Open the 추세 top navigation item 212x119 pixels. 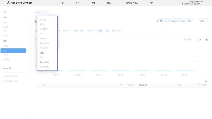coord(93,3)
